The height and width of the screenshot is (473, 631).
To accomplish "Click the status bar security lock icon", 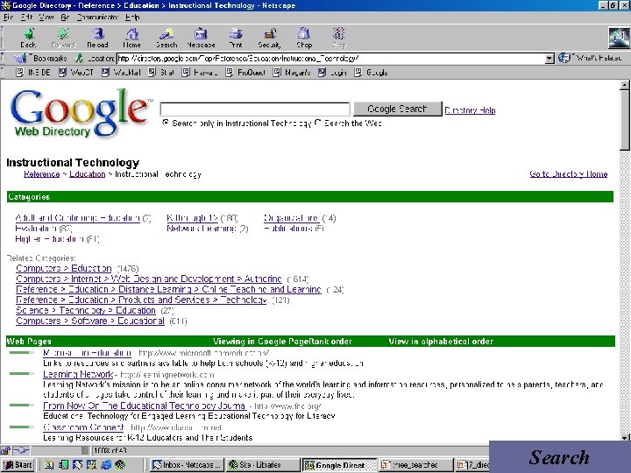I will point(5,450).
